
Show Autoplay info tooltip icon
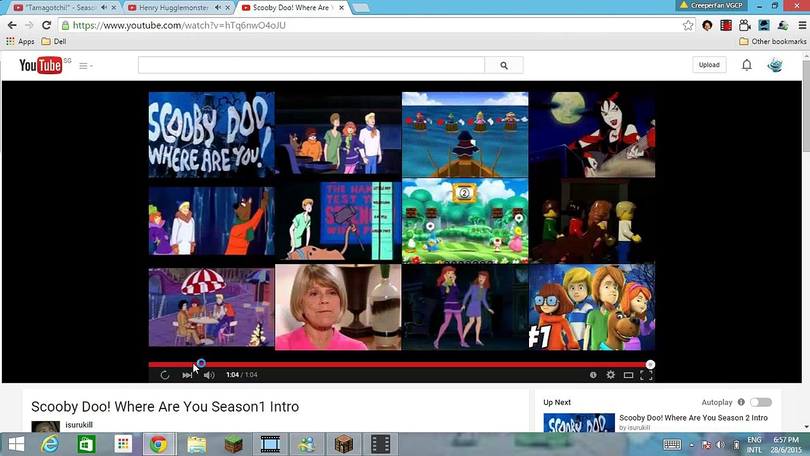(741, 402)
